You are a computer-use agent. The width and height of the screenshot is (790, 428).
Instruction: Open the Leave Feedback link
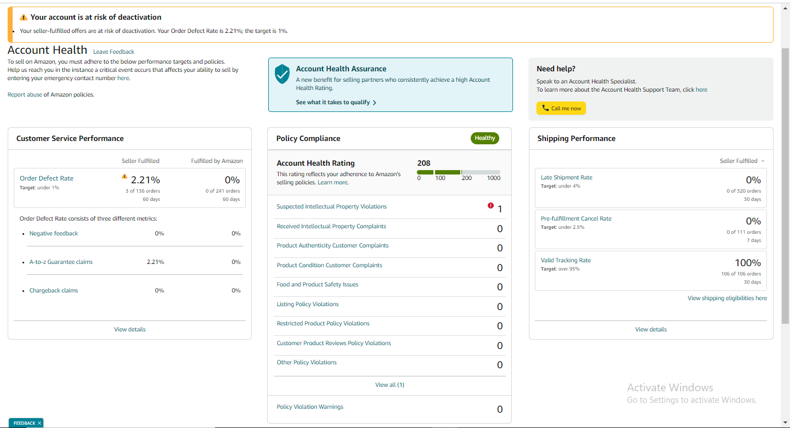[x=114, y=52]
